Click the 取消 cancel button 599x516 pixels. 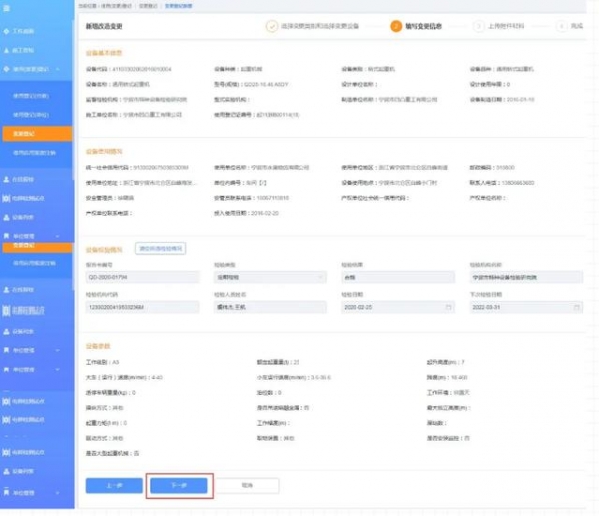coord(246,484)
